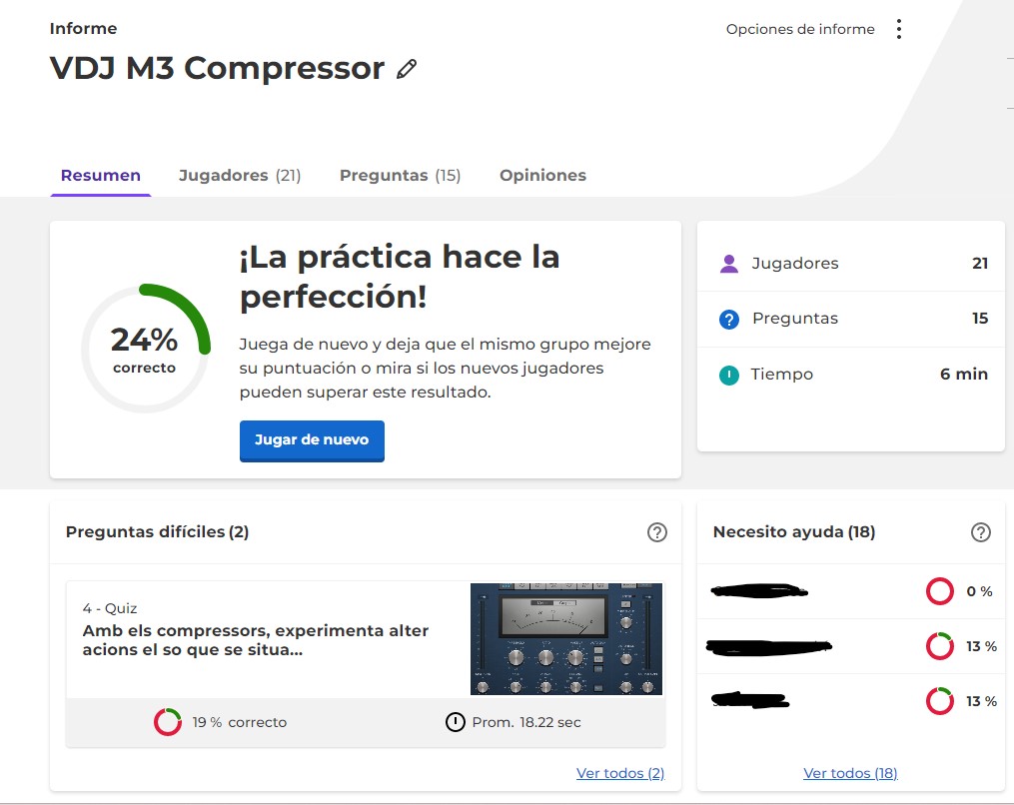Switch to the Preguntas (15) tab
Image resolution: width=1014 pixels, height=805 pixels.
tap(400, 176)
